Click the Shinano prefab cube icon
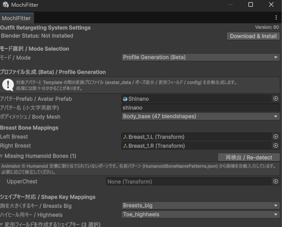 tap(125, 99)
